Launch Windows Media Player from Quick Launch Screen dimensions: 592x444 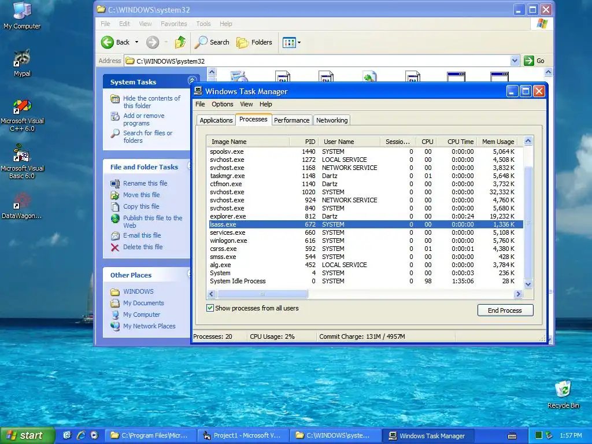tap(94, 435)
